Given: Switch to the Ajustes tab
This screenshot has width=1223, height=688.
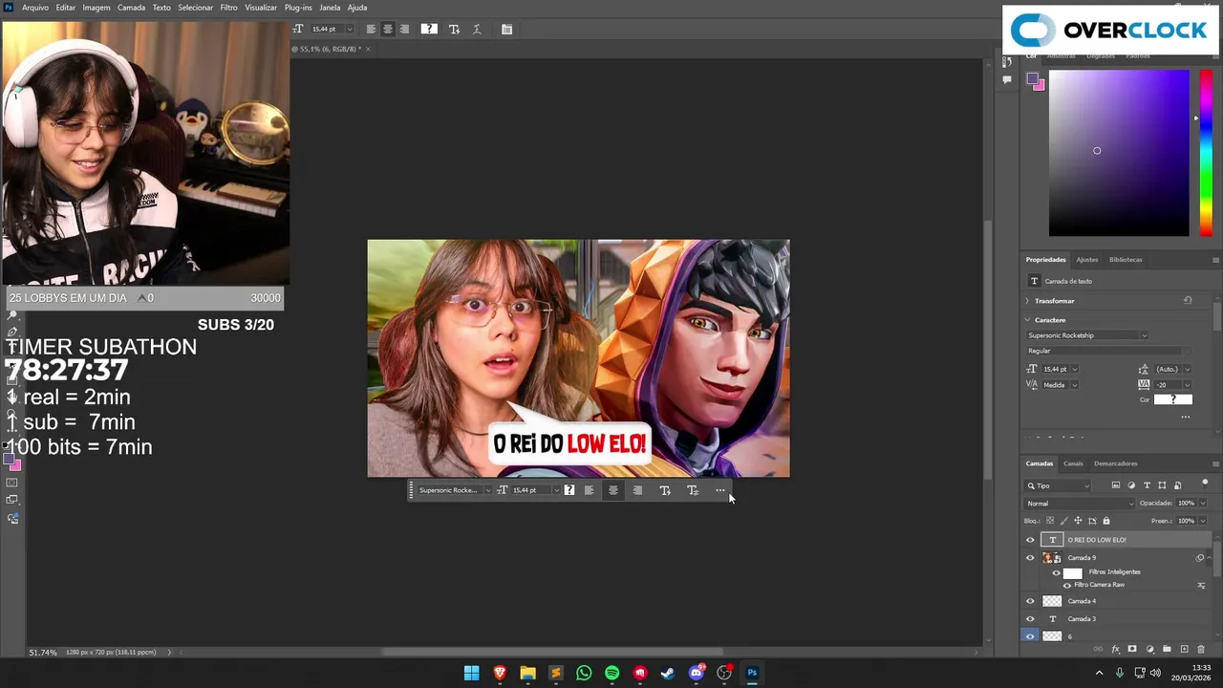Looking at the screenshot, I should point(1087,260).
